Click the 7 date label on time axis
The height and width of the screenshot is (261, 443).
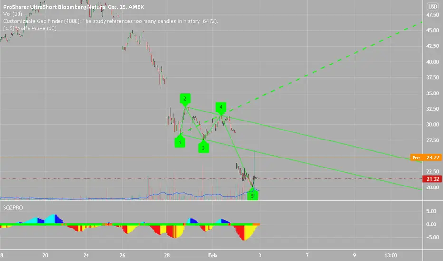coord(307,255)
